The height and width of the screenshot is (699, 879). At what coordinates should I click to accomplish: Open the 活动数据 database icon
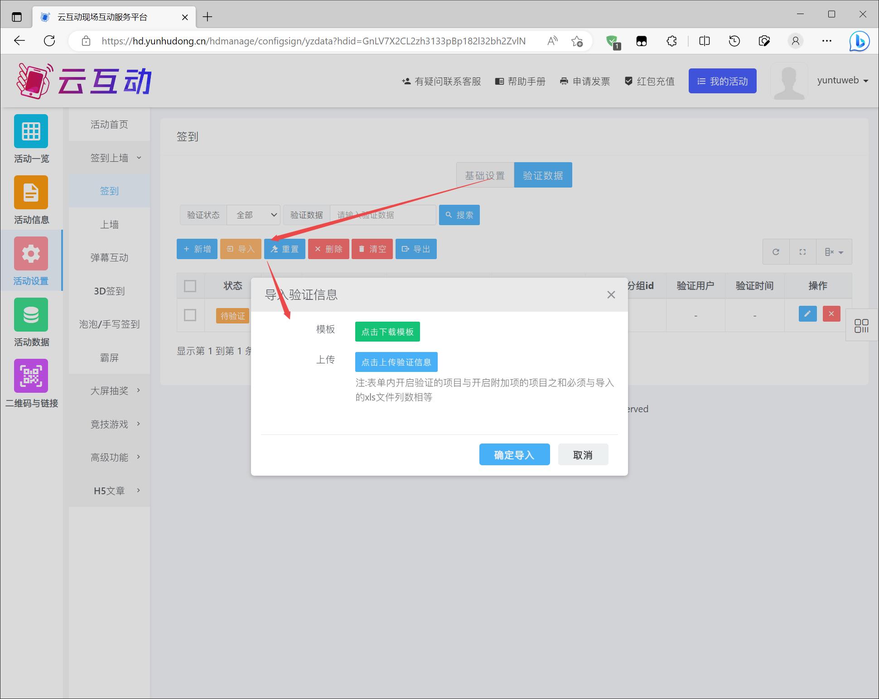pos(31,315)
